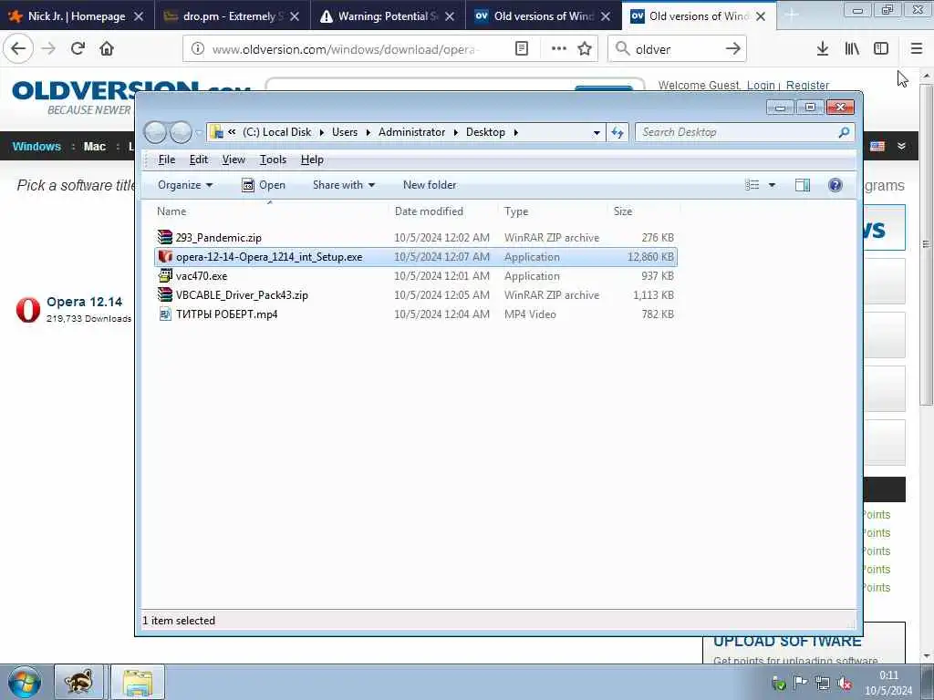Click Windows Explorer taskbar icon

click(138, 682)
